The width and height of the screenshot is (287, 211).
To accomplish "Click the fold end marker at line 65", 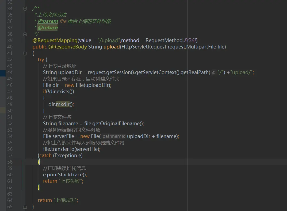I will (x=25, y=207).
